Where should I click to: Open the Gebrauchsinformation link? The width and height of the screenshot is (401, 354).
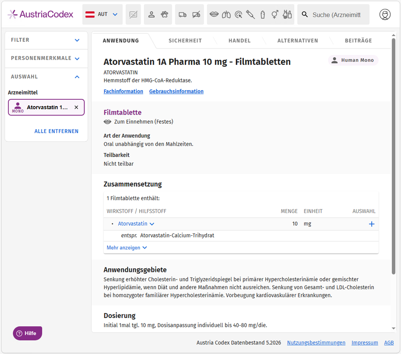[176, 91]
